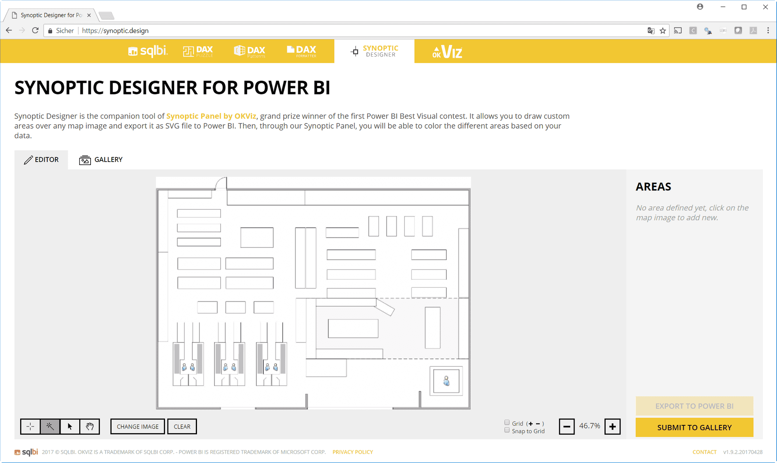777x463 pixels.
Task: Switch to the Editor tab
Action: click(41, 160)
